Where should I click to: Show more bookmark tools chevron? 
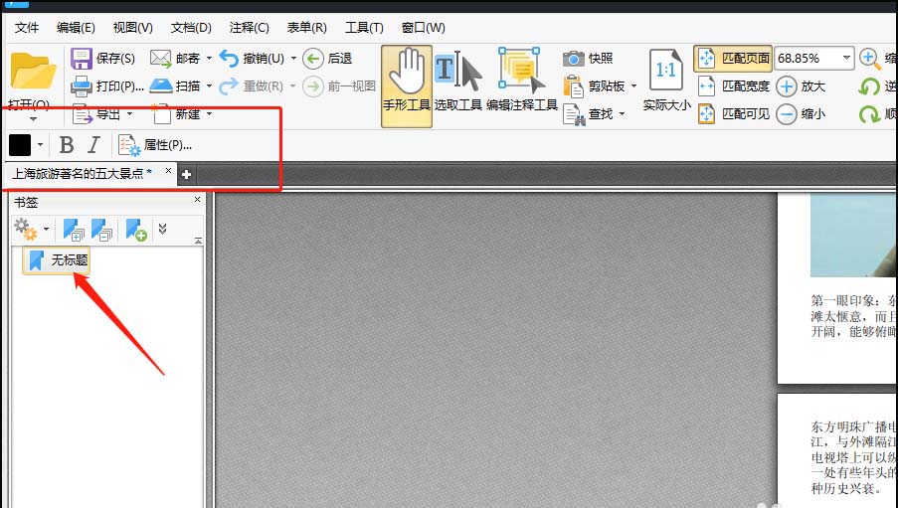click(163, 229)
